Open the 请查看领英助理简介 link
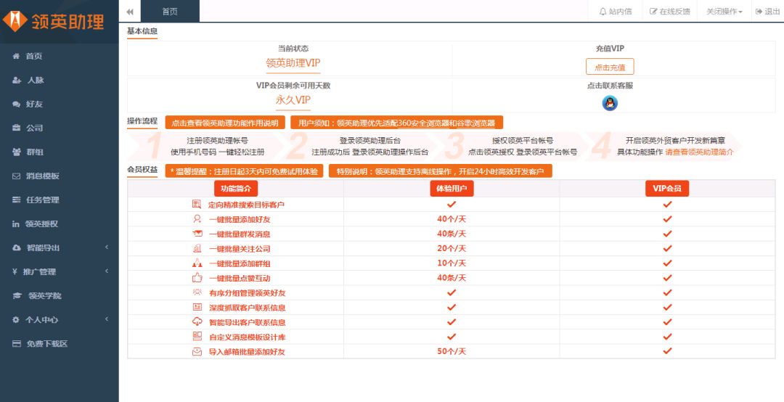The width and height of the screenshot is (784, 402). (699, 152)
